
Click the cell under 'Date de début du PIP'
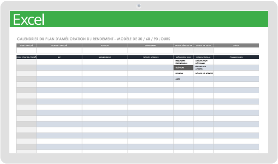(x=183, y=50)
